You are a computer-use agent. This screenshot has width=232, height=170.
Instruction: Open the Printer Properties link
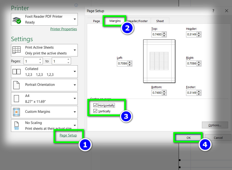point(64,29)
